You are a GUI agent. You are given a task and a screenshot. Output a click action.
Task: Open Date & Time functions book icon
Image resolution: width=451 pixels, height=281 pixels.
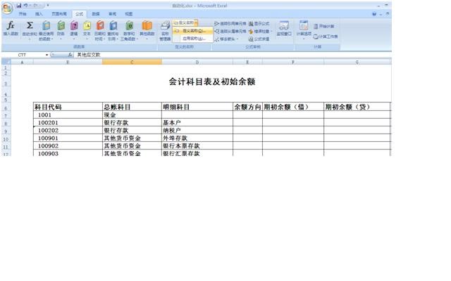coord(100,25)
